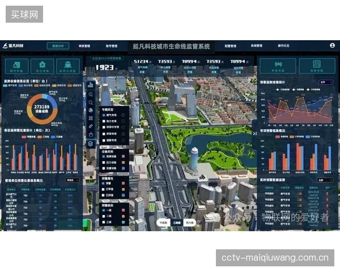Image resolution: width=340 pixels, height=272 pixels.
Task: Select the bag-shaped tool above layers icon
Action: pos(91,134)
